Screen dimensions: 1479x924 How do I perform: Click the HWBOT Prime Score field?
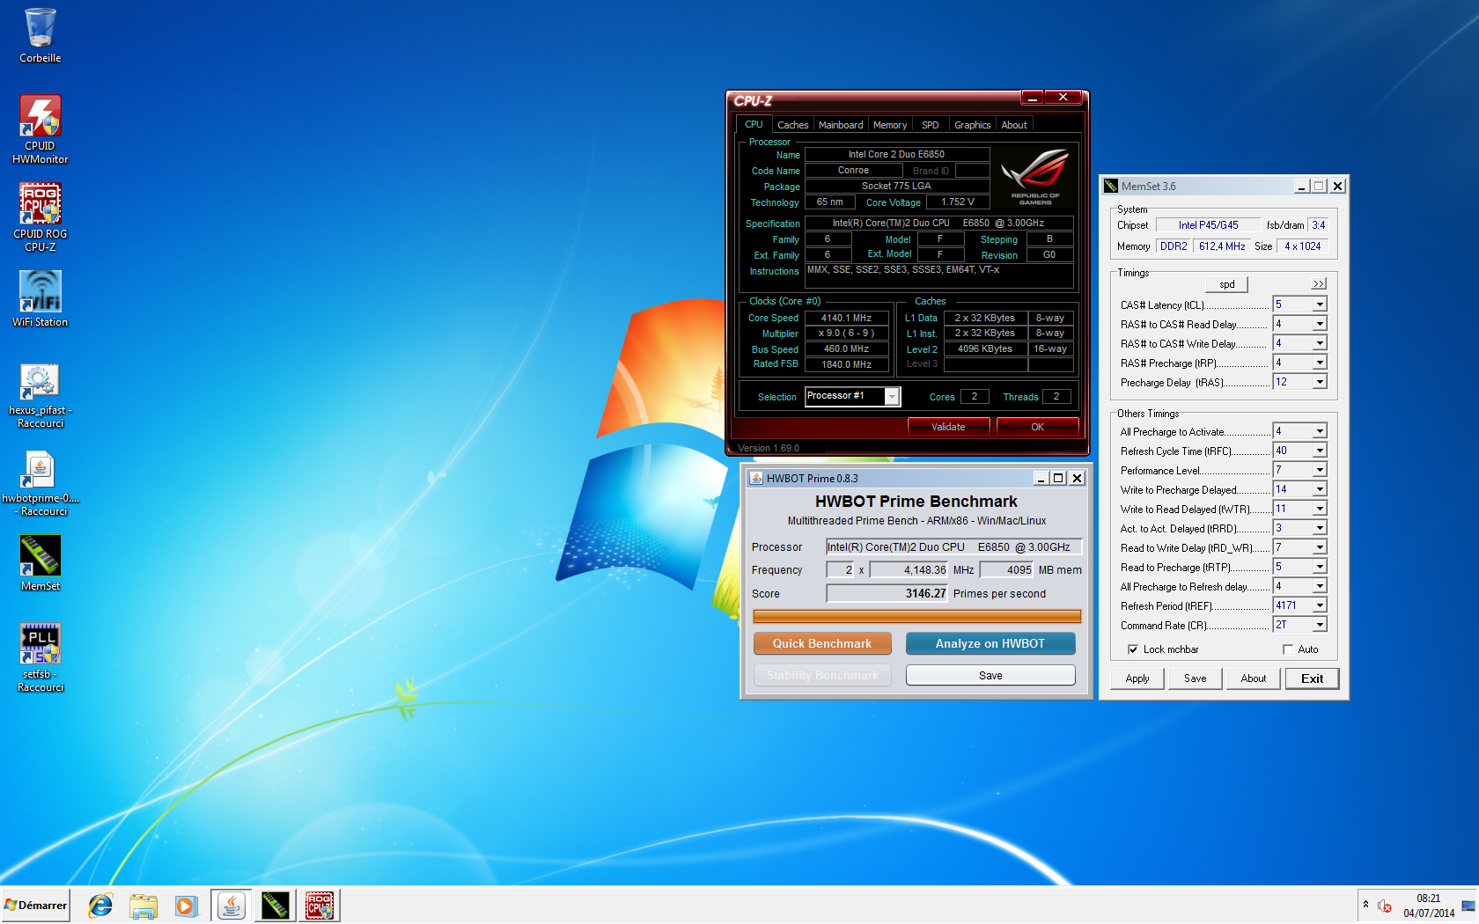click(887, 593)
